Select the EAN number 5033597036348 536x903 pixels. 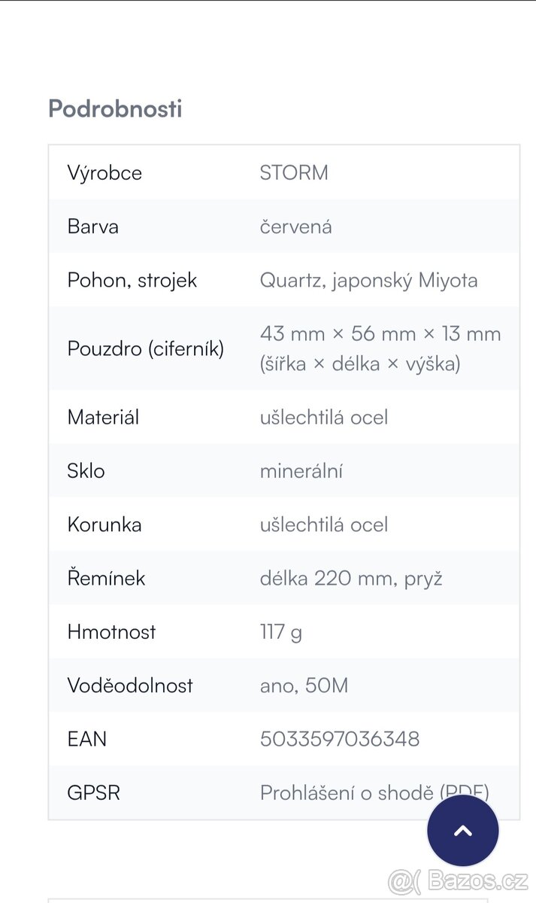[x=339, y=739]
